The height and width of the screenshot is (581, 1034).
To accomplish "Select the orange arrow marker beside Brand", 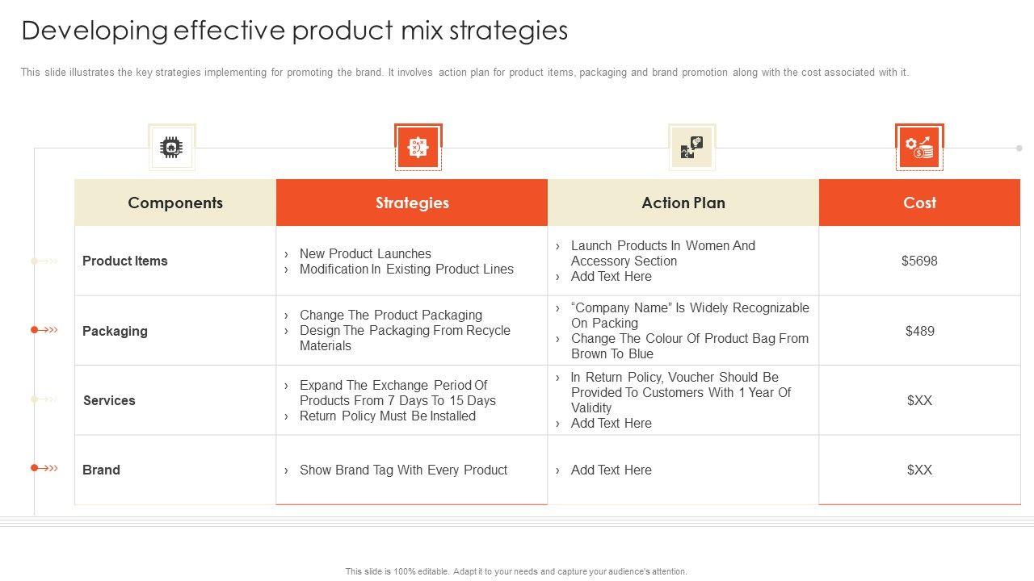I will pos(44,468).
